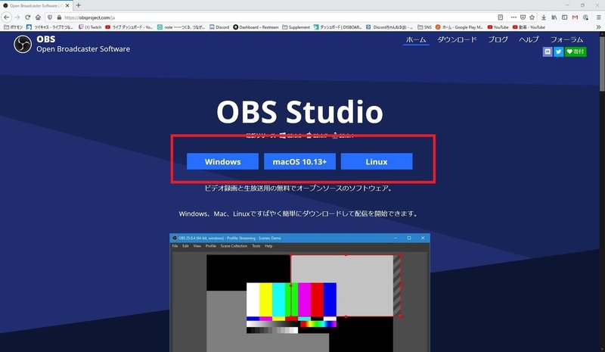Click the OBS logo in site header
Screen dimensions: 605x352
[23, 44]
